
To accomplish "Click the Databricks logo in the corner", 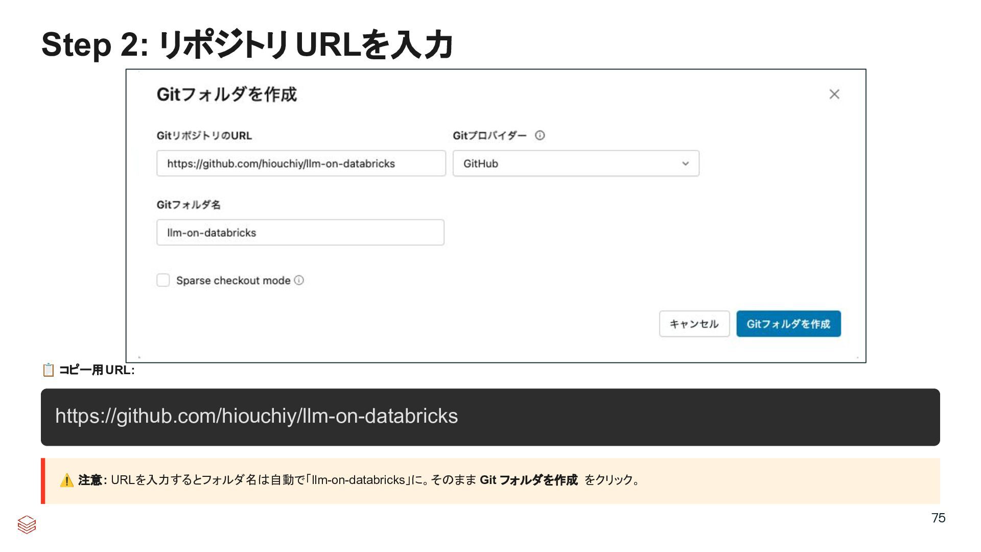I will [x=27, y=524].
